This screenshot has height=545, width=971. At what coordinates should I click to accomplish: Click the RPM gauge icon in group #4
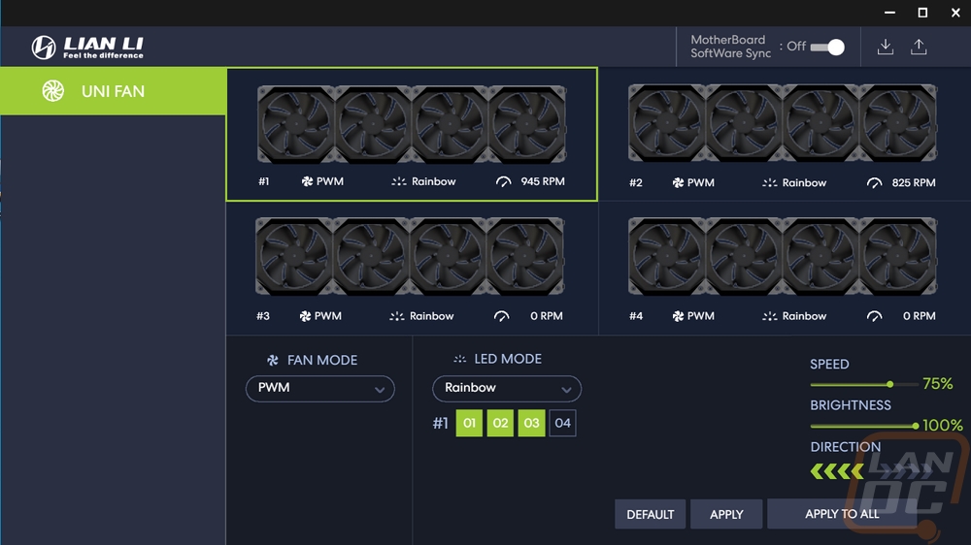(875, 316)
